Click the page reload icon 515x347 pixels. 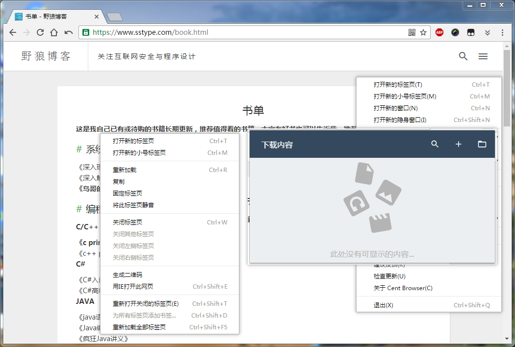(x=40, y=32)
